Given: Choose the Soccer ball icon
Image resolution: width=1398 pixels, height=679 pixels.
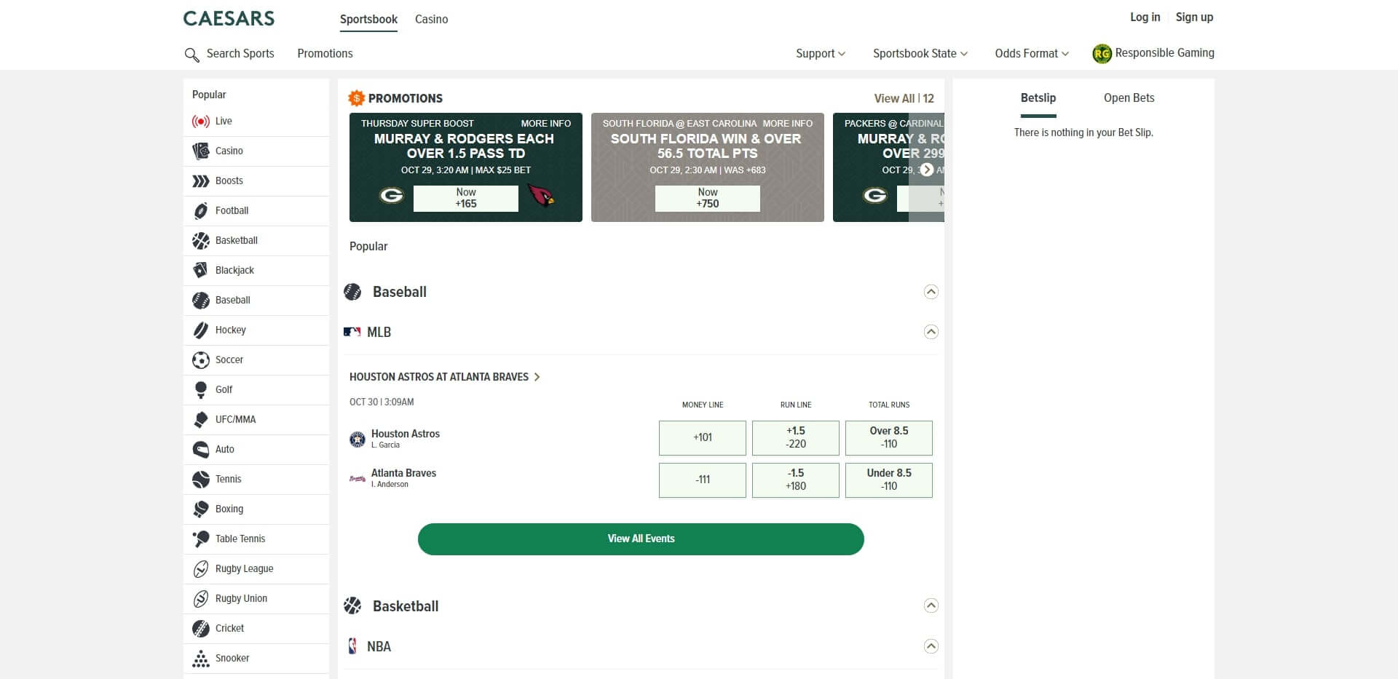Looking at the screenshot, I should tap(200, 360).
